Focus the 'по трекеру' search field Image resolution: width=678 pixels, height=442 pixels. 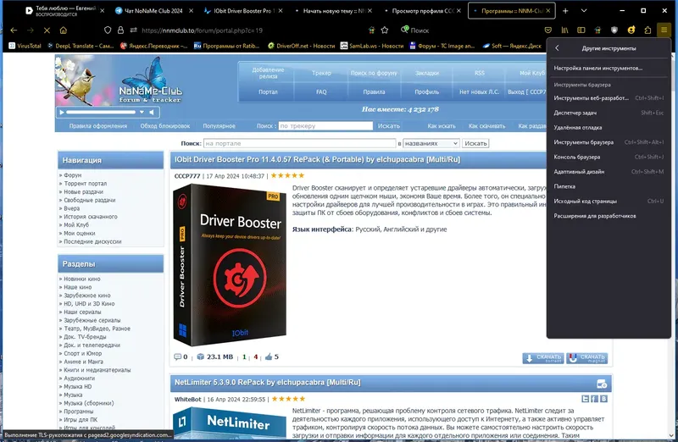(x=325, y=125)
